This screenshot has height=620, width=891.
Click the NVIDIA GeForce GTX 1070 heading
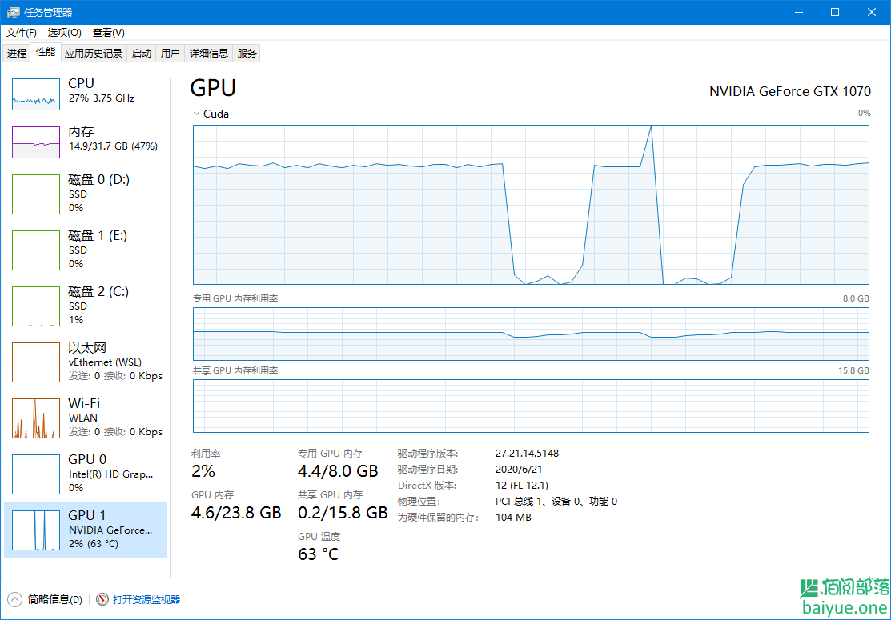[790, 91]
